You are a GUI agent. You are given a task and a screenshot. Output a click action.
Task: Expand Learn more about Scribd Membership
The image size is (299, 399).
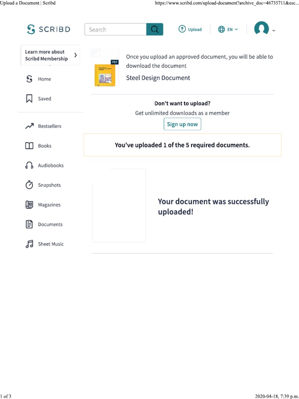[50, 55]
